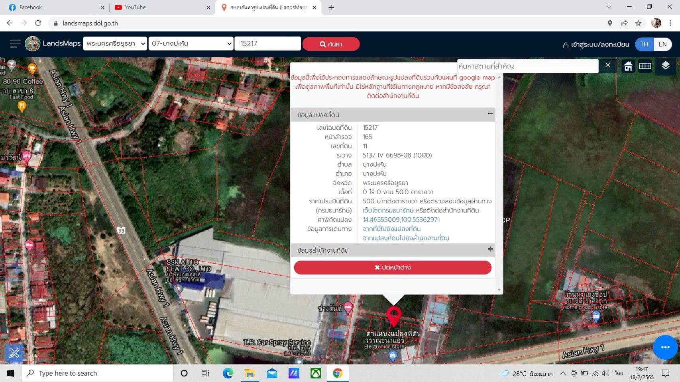680x382 pixels.
Task: Open the district dropdown 07-บางปะหัน
Action: click(191, 43)
